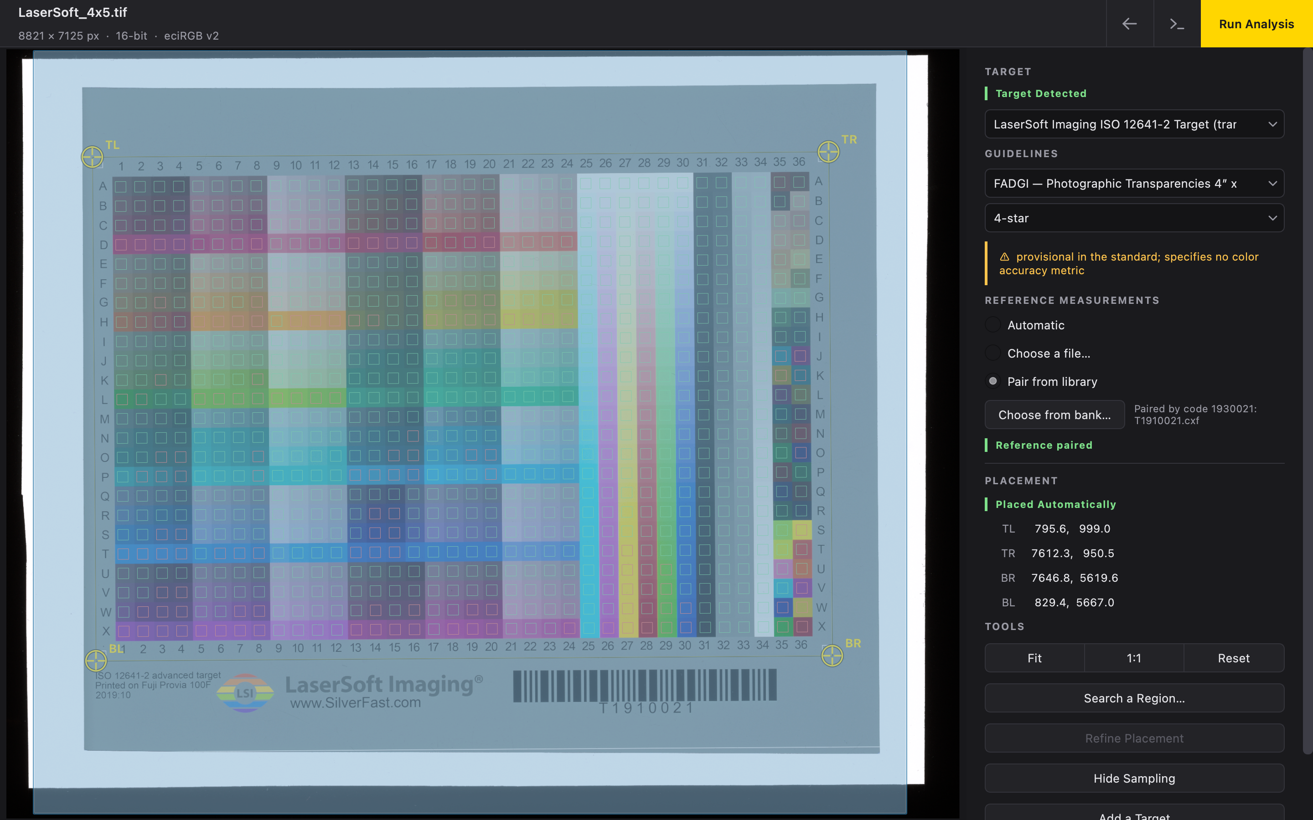Click Hide Sampling button

tap(1134, 778)
